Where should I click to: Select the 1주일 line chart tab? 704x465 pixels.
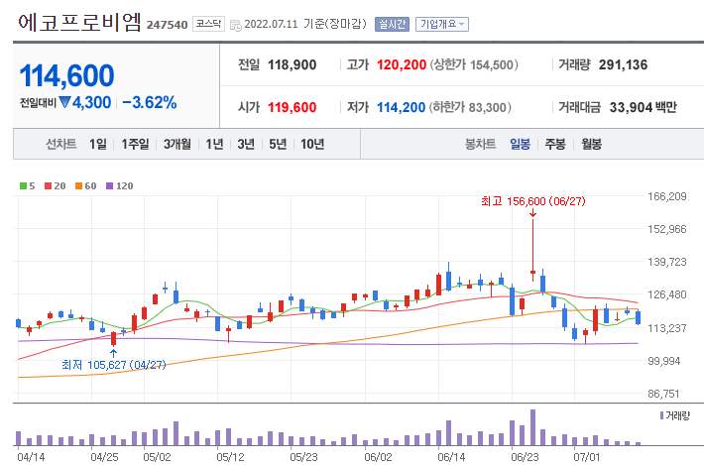(135, 144)
